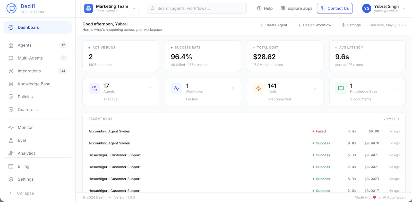This screenshot has width=412, height=202.
Task: Click the magnifier icon in search bar
Action: (153, 9)
